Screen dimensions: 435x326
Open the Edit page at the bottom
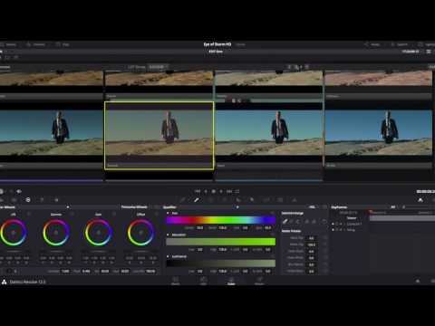[203, 281]
